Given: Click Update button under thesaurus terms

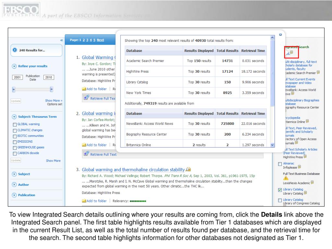Looking at the screenshot, I should point(16,160).
